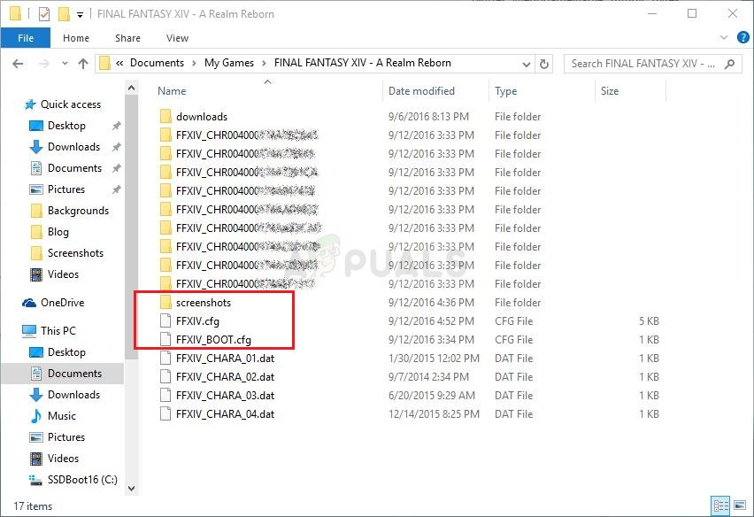The image size is (754, 517).
Task: Click the Documents breadcrumb in address bar
Action: pyautogui.click(x=157, y=63)
